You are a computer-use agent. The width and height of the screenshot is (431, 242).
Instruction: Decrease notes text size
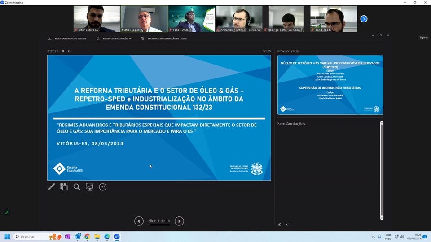click(x=287, y=224)
